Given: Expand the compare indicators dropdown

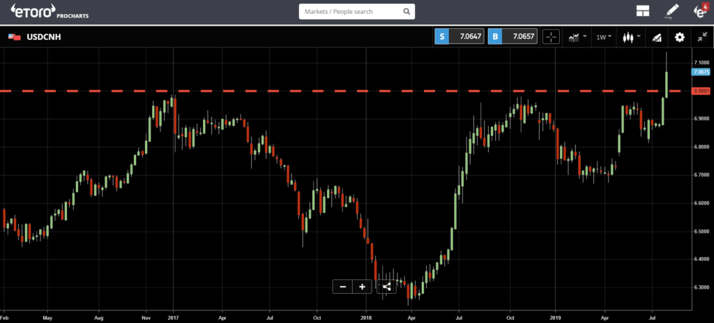Looking at the screenshot, I should [x=577, y=37].
